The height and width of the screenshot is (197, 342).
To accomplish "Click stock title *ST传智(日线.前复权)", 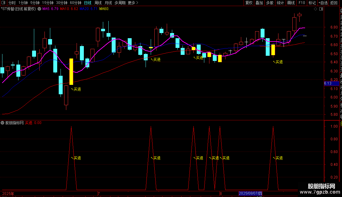I will (x=18, y=9).
